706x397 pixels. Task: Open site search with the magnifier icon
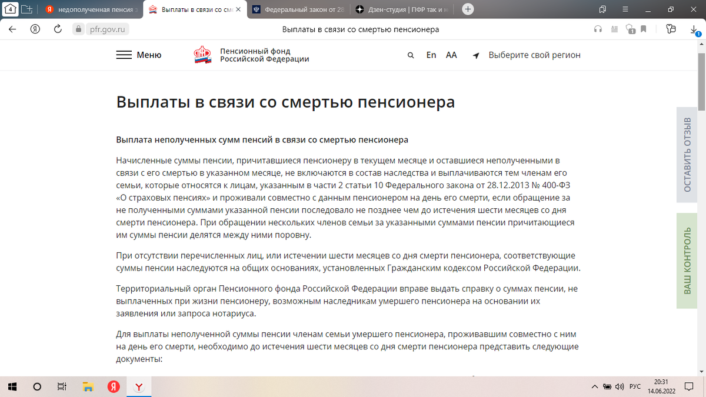click(x=411, y=55)
